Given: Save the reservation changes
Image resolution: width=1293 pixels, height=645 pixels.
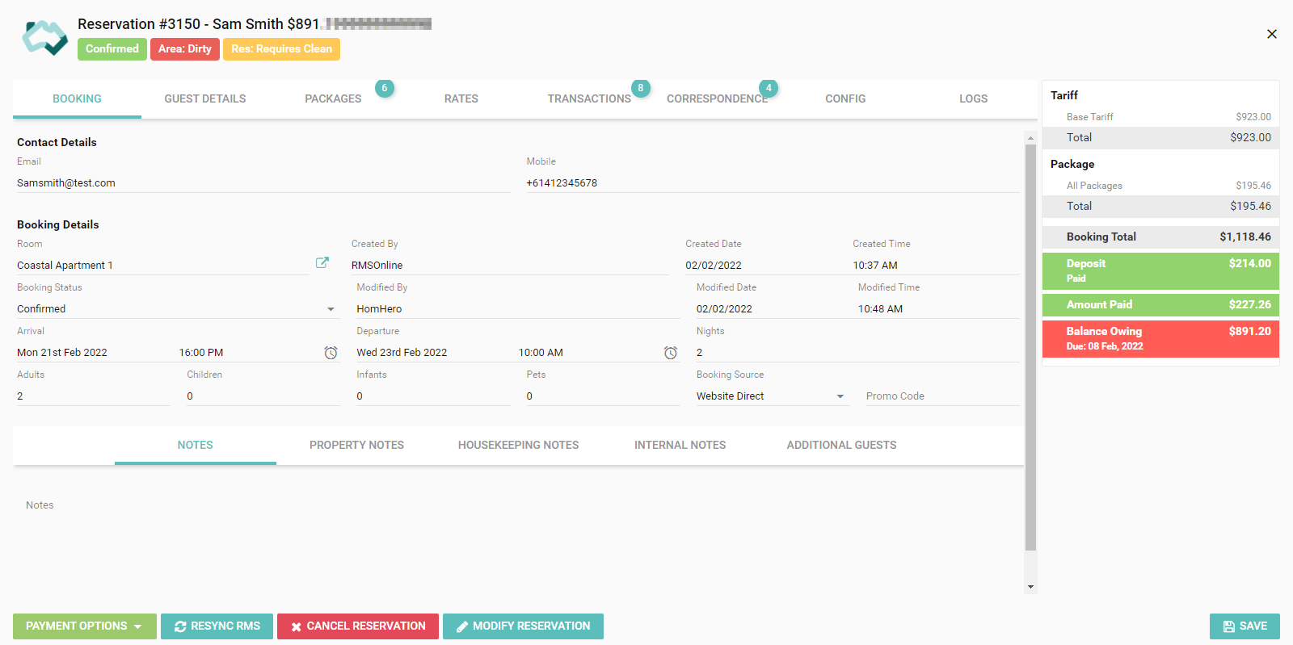Looking at the screenshot, I should pyautogui.click(x=1244, y=626).
